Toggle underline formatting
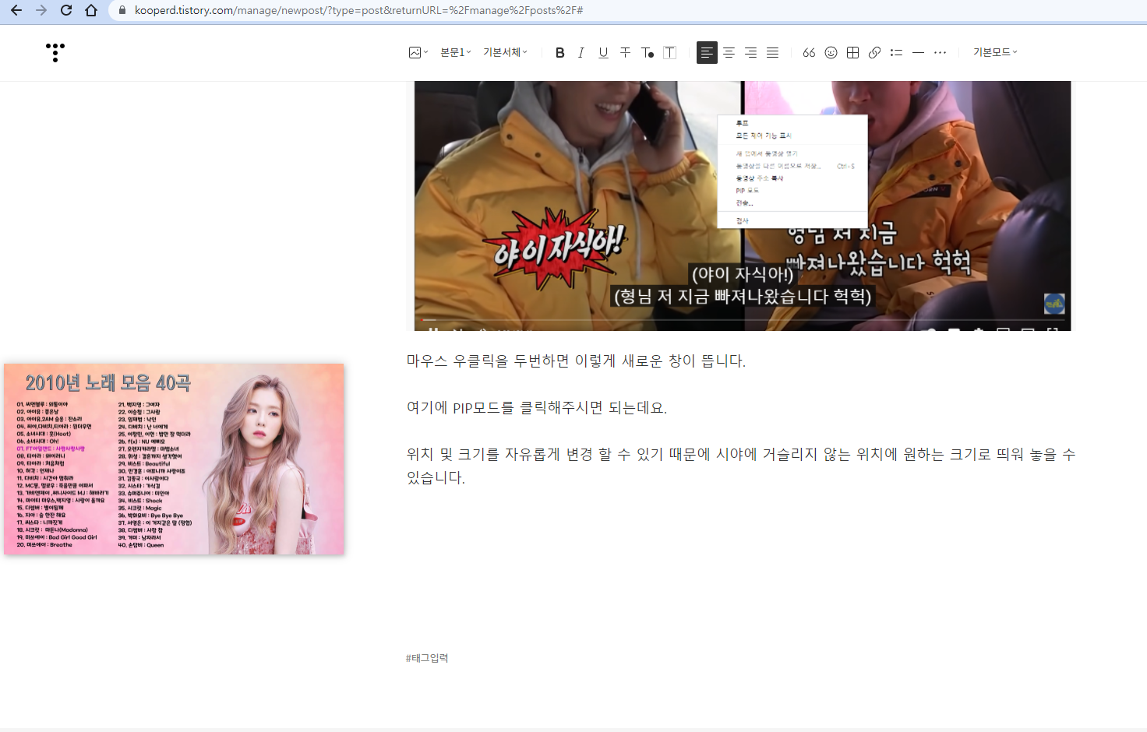The image size is (1147, 732). point(603,52)
